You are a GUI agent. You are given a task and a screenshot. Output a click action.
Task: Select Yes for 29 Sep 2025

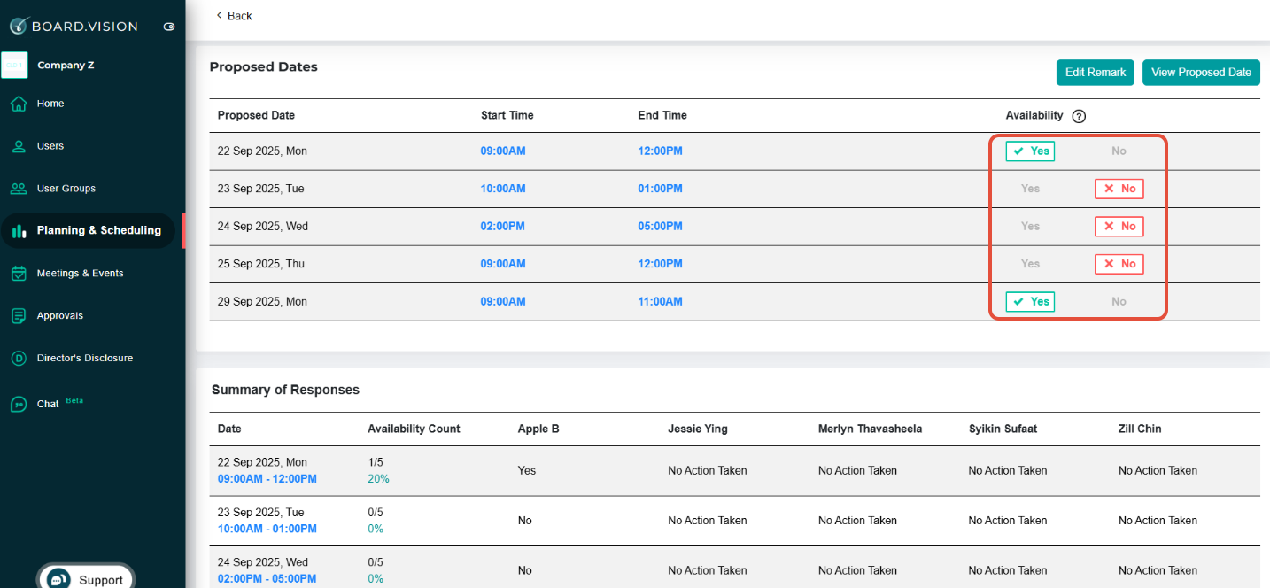1030,302
